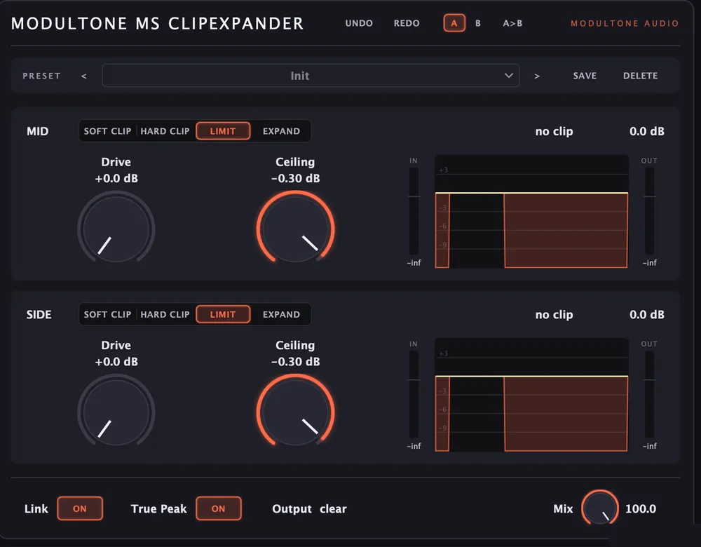Select EXPAND mode for SIDE
The height and width of the screenshot is (547, 701).
pos(281,314)
